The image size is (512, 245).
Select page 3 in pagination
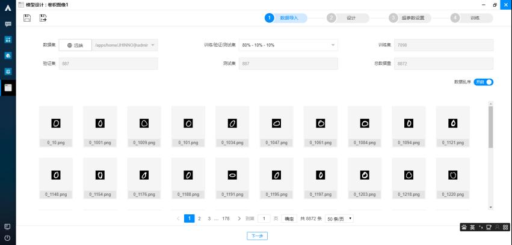(x=209, y=219)
